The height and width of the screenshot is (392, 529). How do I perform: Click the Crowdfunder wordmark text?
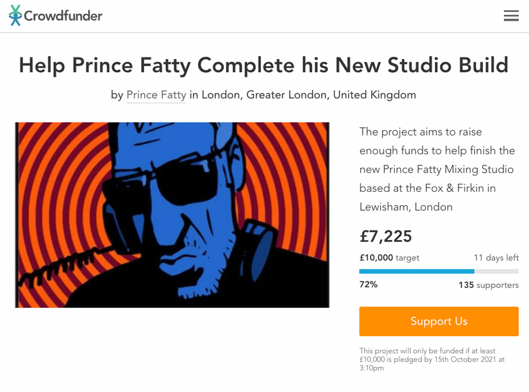(63, 16)
